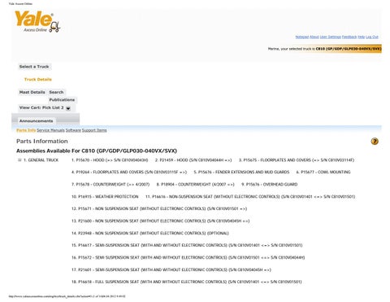Click the Truck Details menu item

38,80
